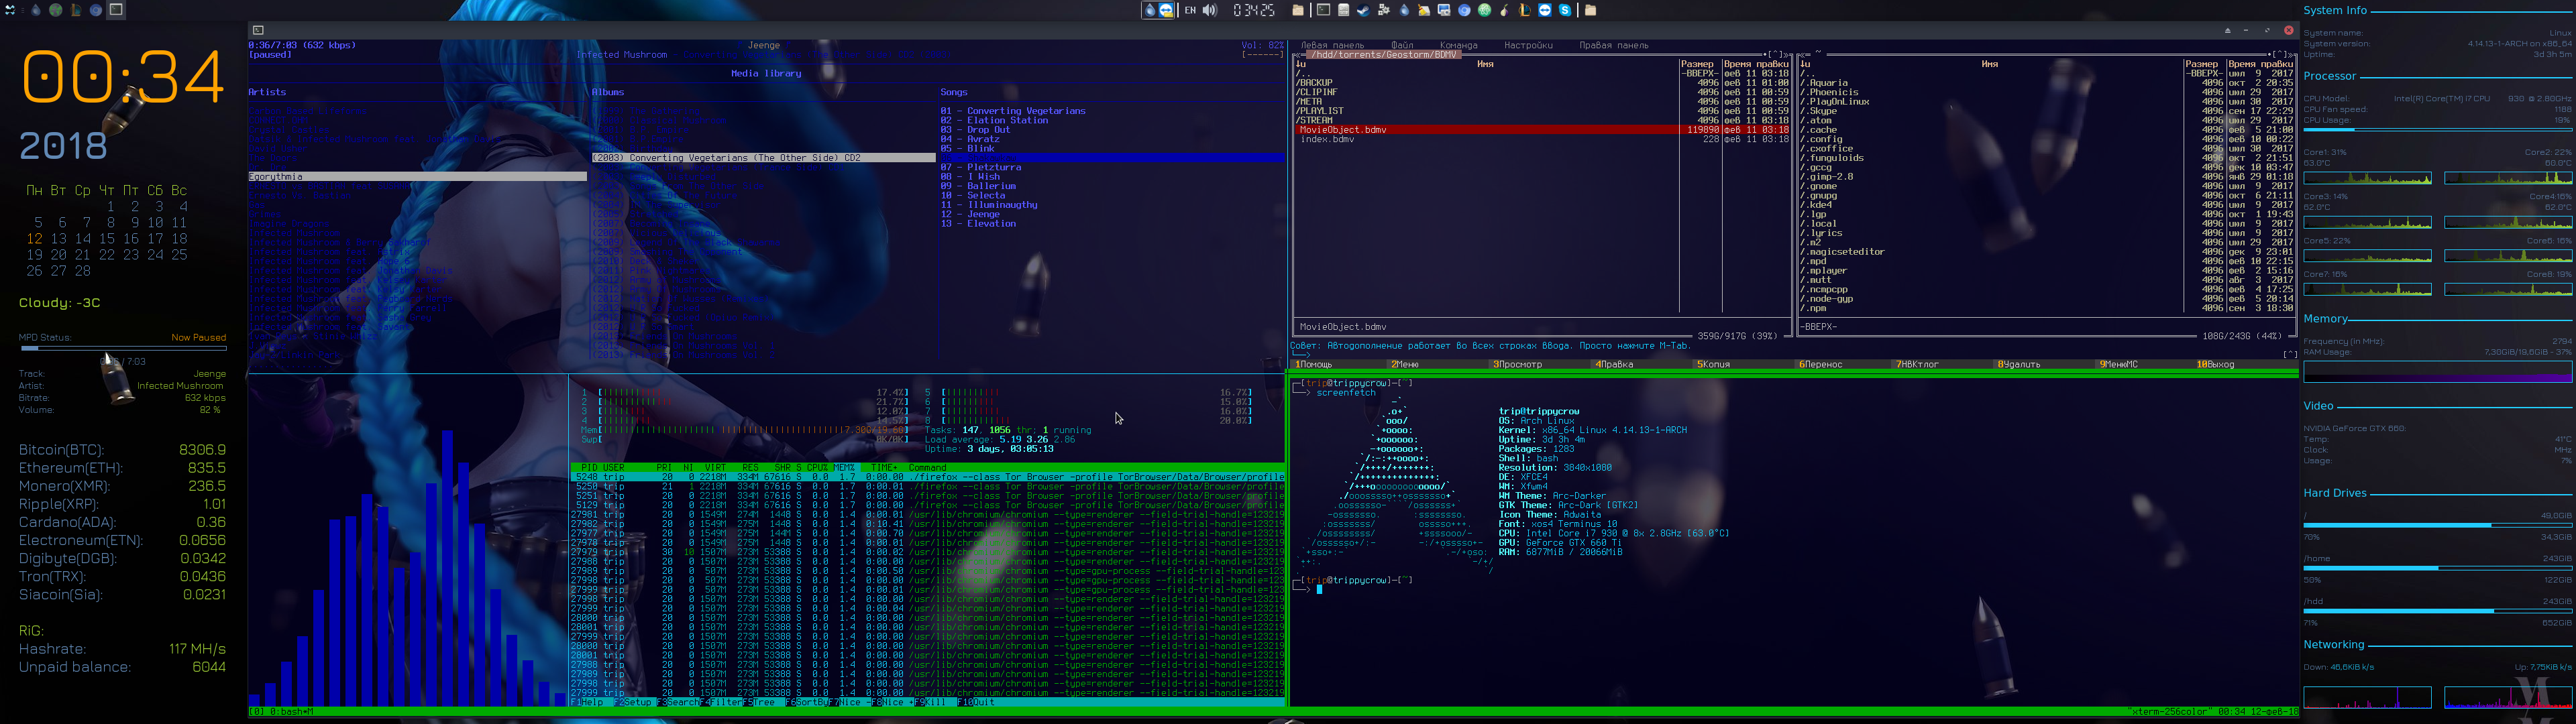
Task: Click F5 Tree in the htop footer
Action: 764,702
